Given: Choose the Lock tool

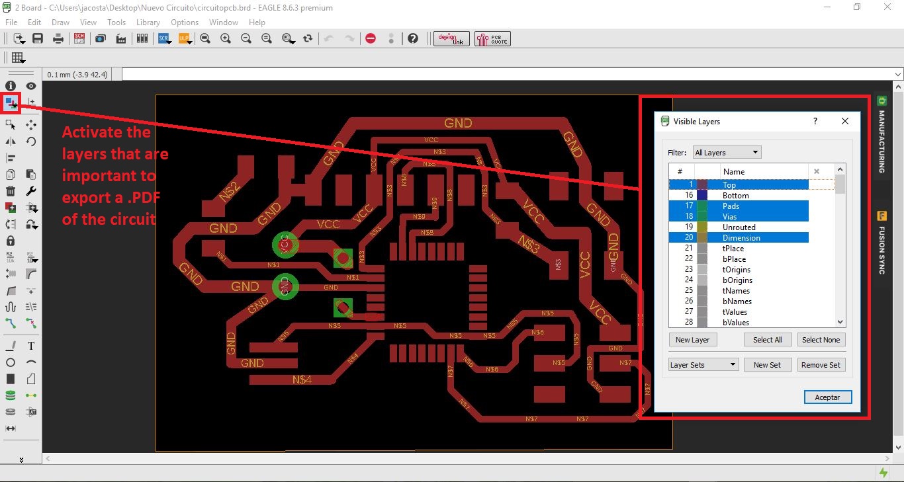Looking at the screenshot, I should coord(11,241).
